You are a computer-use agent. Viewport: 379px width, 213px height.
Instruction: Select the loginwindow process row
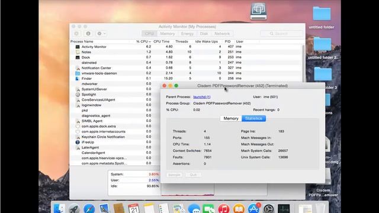click(115, 105)
